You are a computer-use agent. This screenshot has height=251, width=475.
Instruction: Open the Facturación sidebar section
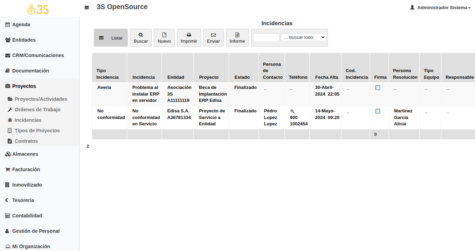click(x=26, y=169)
